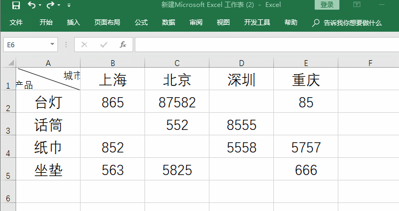Switch to the 插入 ribbon tab

click(x=74, y=23)
